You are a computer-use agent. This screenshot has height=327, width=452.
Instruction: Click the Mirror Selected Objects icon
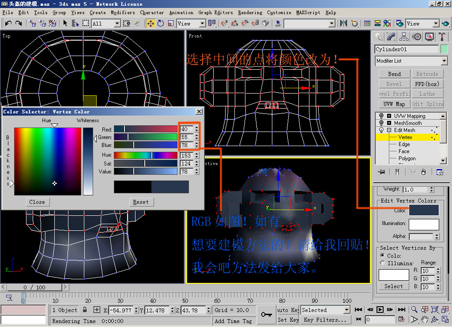point(343,23)
